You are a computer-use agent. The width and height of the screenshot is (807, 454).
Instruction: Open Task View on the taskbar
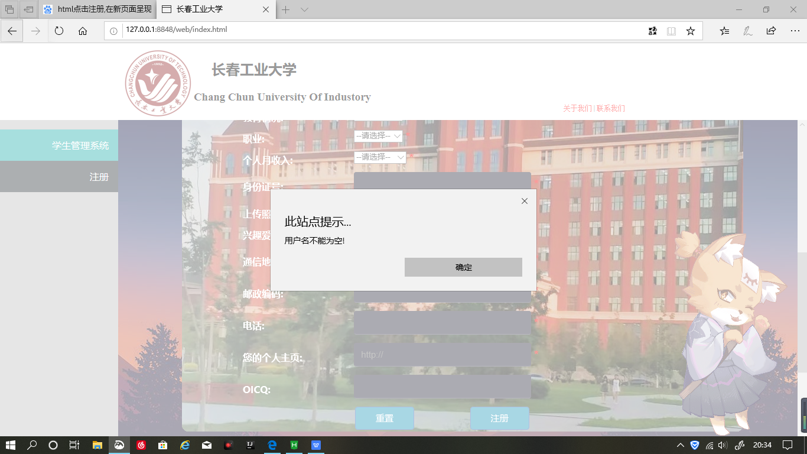point(74,445)
